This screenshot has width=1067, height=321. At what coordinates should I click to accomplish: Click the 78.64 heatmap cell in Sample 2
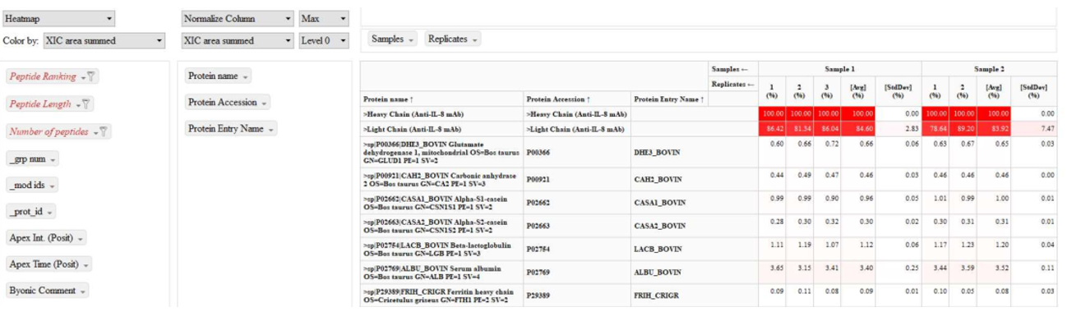(x=935, y=130)
